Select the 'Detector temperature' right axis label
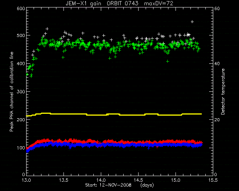Screen dimensions: 239x191 pyautogui.click(x=223, y=91)
